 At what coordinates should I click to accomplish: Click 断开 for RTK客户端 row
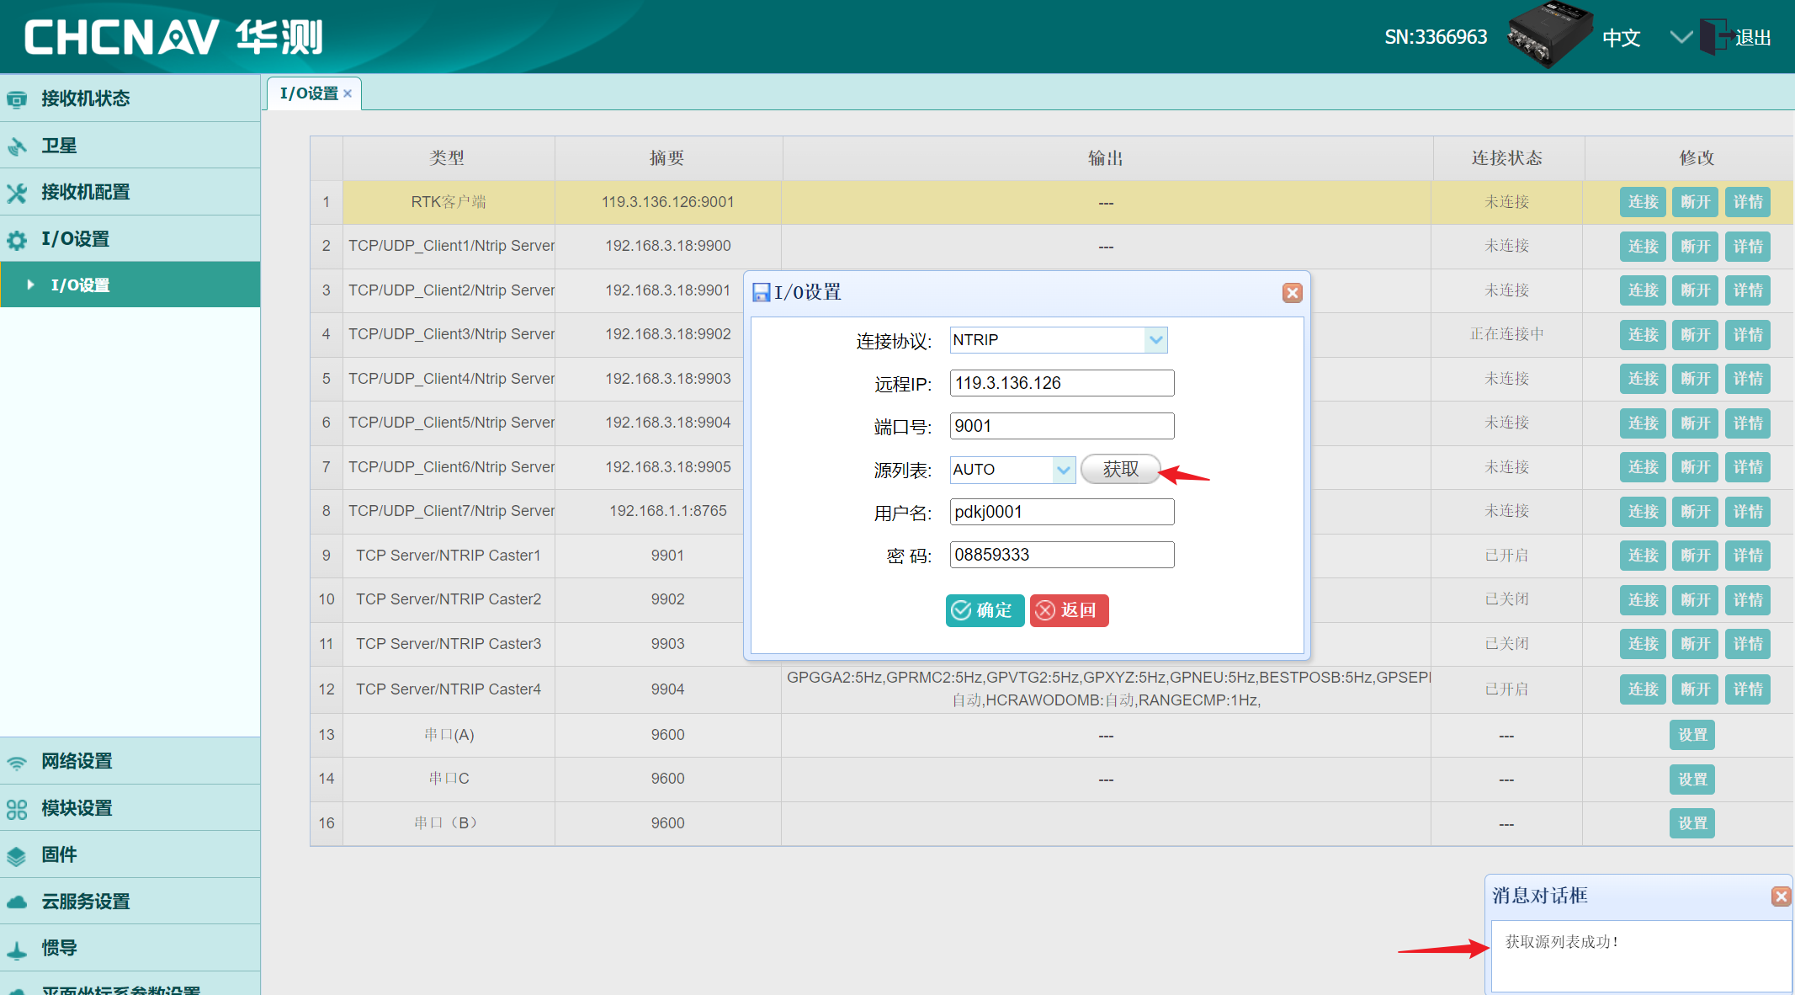click(x=1695, y=202)
